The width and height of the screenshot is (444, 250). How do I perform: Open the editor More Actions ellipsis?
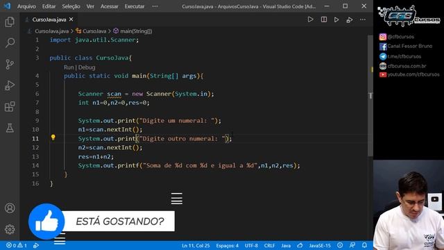pos(363,19)
